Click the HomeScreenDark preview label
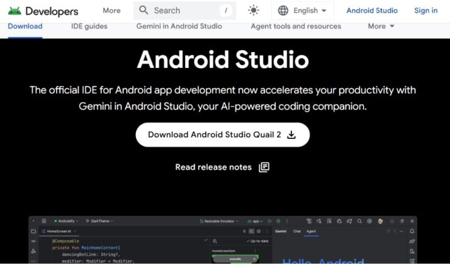 pyautogui.click(x=223, y=251)
